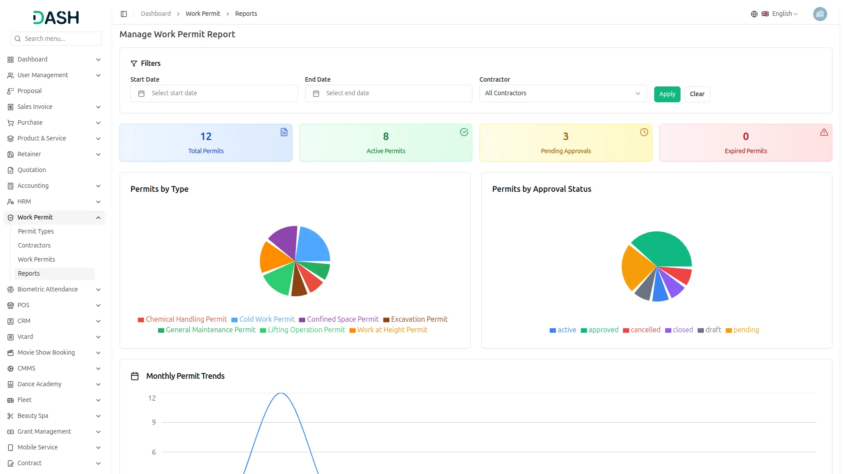Go to Contractors submenu item
The image size is (843, 474).
click(34, 246)
